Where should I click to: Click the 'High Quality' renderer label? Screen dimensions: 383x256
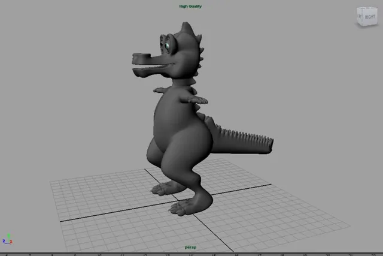(x=190, y=7)
